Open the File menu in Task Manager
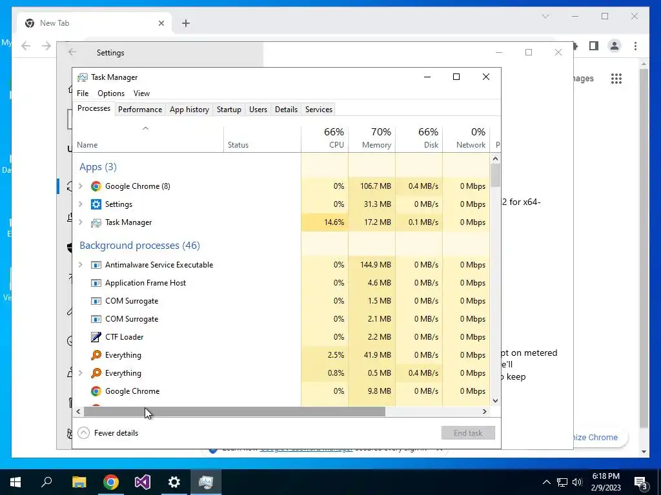This screenshot has width=661, height=495. [83, 93]
